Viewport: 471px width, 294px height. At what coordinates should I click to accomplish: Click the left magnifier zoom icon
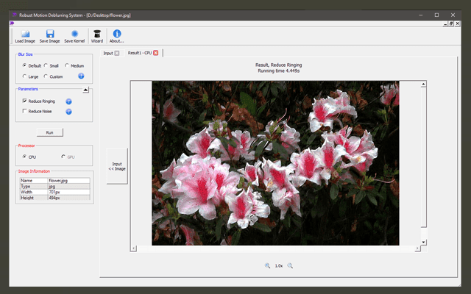pyautogui.click(x=268, y=265)
